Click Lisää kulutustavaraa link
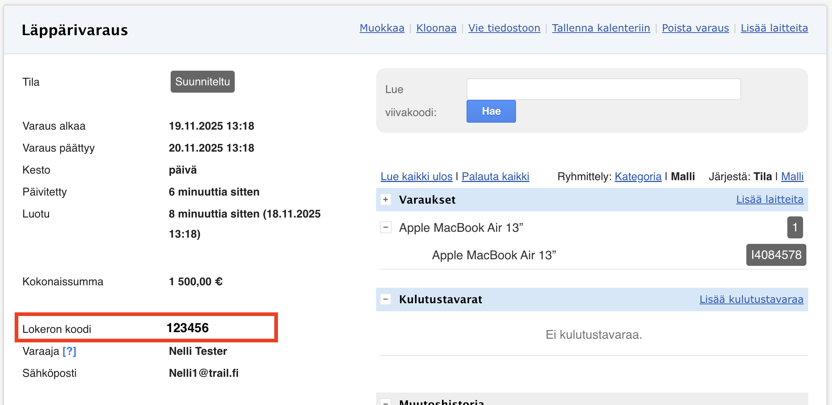Image resolution: width=832 pixels, height=405 pixels. 751,299
